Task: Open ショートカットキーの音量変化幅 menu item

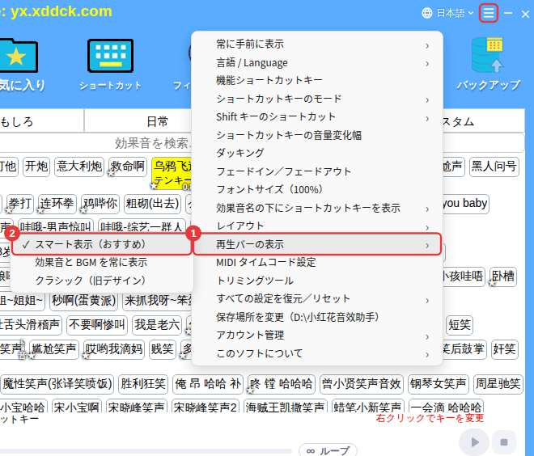Action: 317,135
